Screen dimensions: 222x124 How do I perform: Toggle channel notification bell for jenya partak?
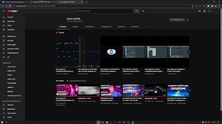[x=187, y=20]
